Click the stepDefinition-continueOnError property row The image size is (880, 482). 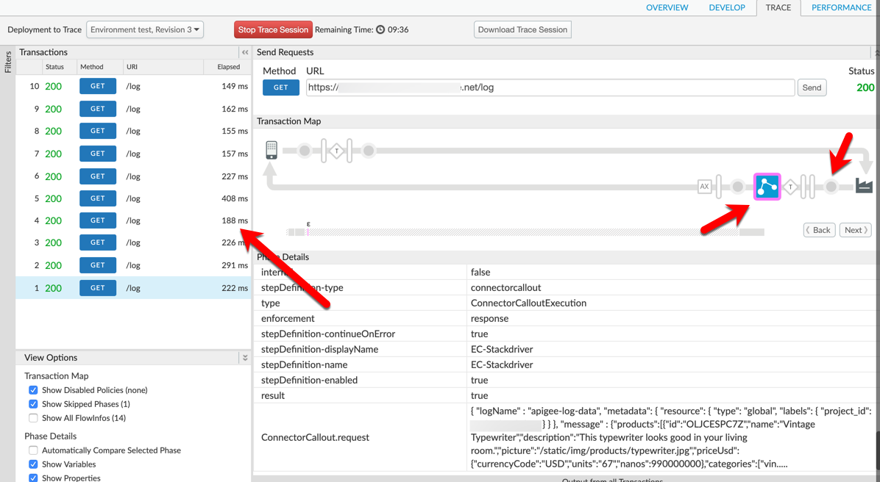pos(565,334)
